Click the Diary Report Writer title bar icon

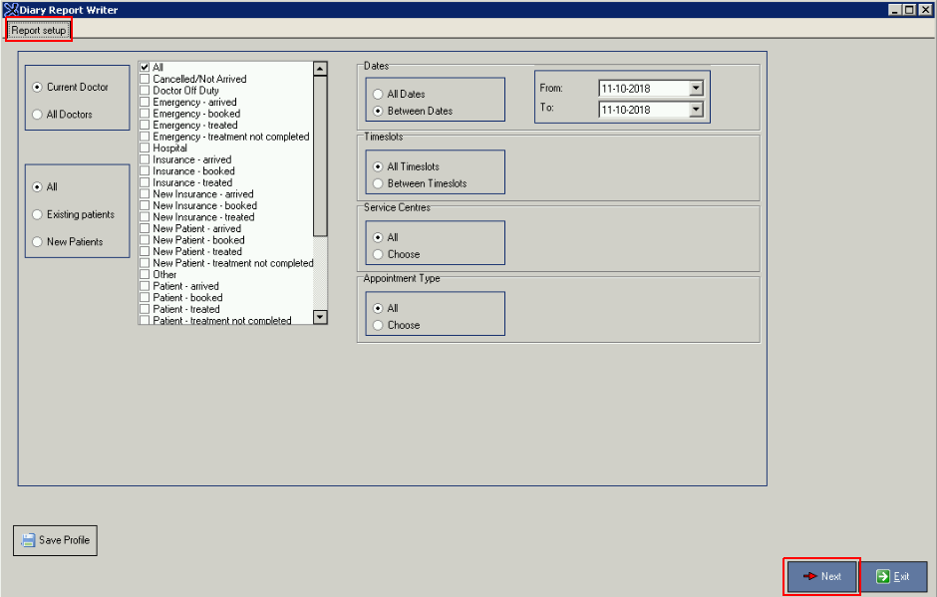pyautogui.click(x=10, y=10)
